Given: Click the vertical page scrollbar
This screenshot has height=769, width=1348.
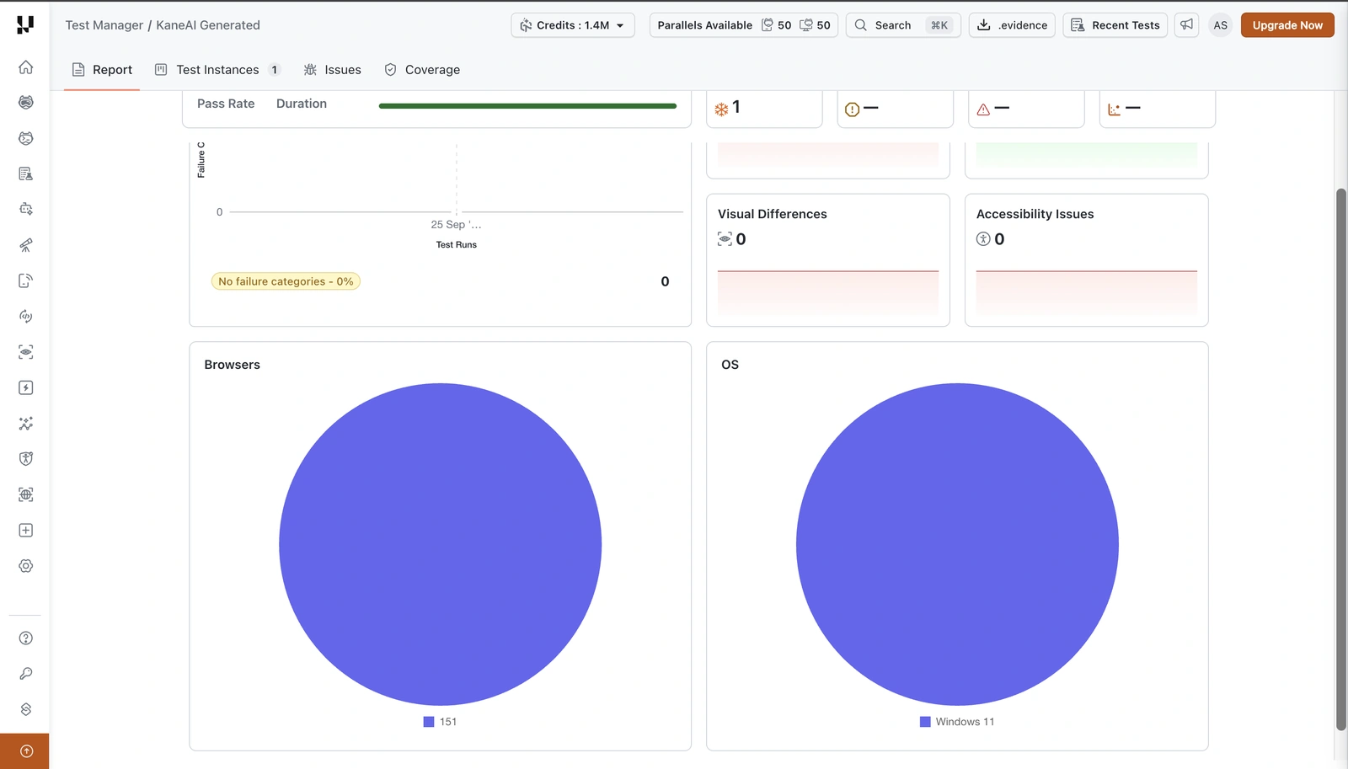Looking at the screenshot, I should tap(1341, 459).
